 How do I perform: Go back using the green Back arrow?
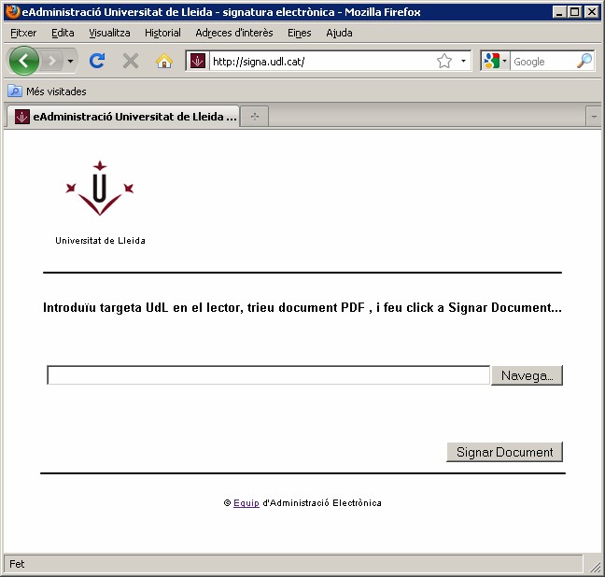coord(24,61)
